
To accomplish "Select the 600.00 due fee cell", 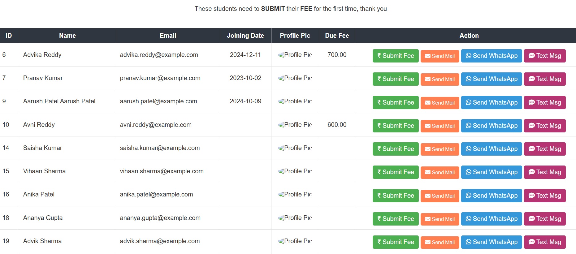I will click(x=337, y=125).
